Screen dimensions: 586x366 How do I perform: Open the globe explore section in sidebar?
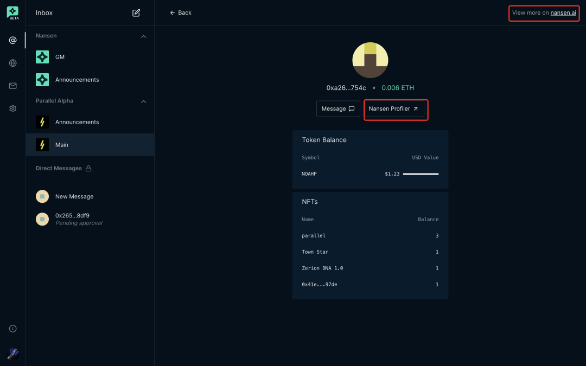(12, 63)
